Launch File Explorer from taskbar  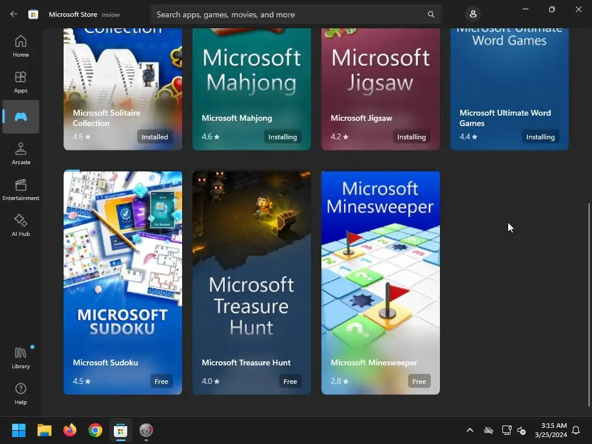[x=44, y=430]
